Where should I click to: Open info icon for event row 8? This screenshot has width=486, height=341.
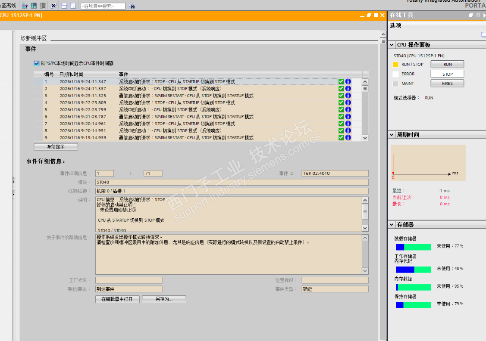(348, 130)
